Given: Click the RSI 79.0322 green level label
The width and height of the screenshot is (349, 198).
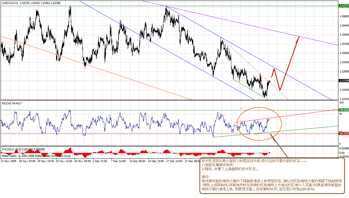Looking at the screenshot, I should [344, 110].
